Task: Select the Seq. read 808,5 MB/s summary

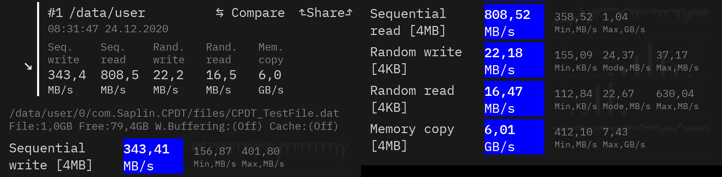Action: (x=119, y=69)
